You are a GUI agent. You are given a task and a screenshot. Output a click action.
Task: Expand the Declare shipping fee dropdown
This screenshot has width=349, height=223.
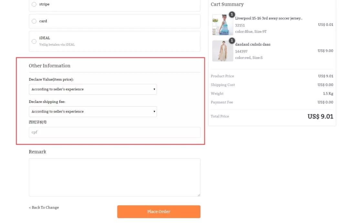click(92, 112)
